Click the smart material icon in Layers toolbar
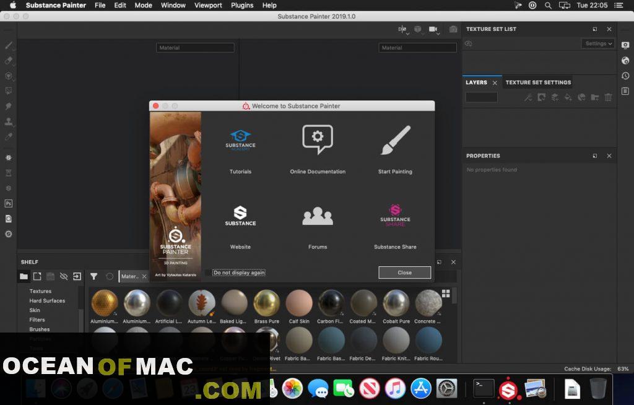Viewport: 634px width, 405px height. 581,97
